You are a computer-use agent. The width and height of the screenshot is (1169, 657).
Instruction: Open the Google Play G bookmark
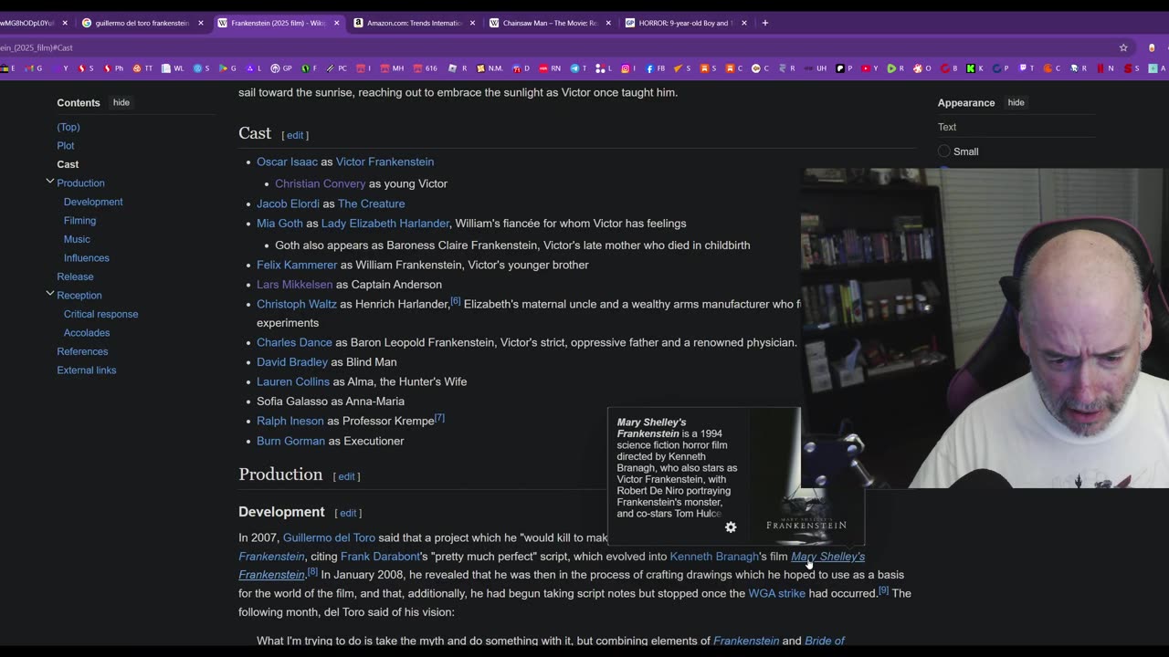point(227,68)
